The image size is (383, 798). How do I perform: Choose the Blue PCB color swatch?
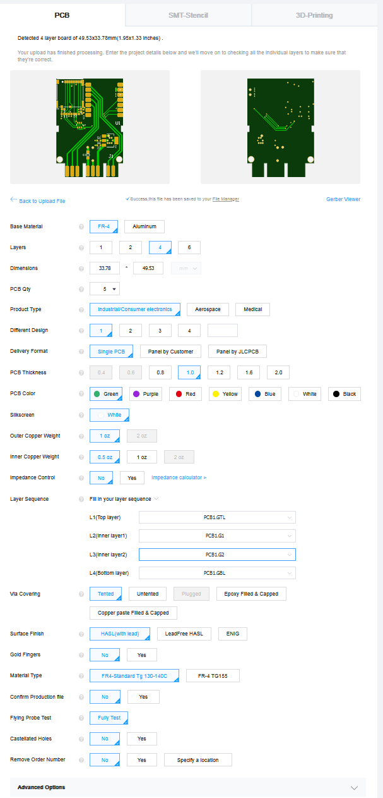pos(264,393)
